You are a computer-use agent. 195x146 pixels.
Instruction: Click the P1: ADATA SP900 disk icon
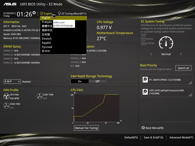pyautogui.click(x=145, y=80)
